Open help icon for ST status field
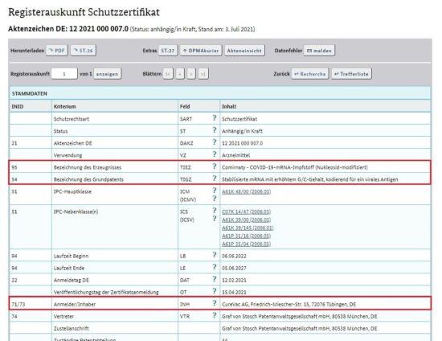 [215, 130]
